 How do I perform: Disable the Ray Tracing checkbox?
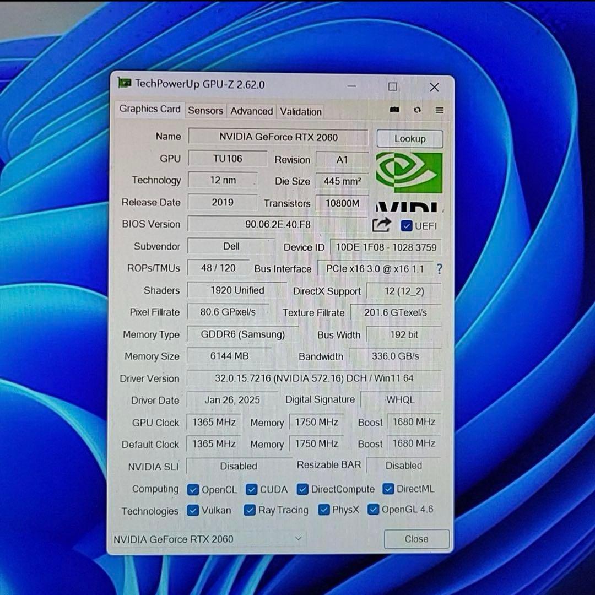250,510
